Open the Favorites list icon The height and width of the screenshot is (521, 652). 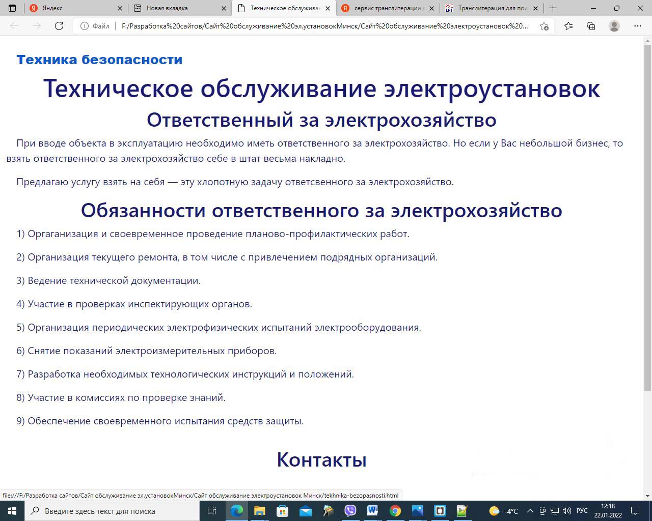pos(568,26)
